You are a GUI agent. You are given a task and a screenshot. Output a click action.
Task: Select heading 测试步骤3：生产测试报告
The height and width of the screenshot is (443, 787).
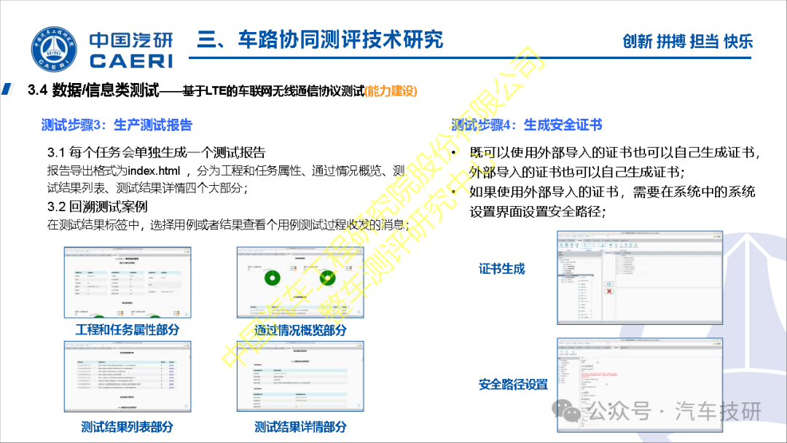(x=117, y=125)
